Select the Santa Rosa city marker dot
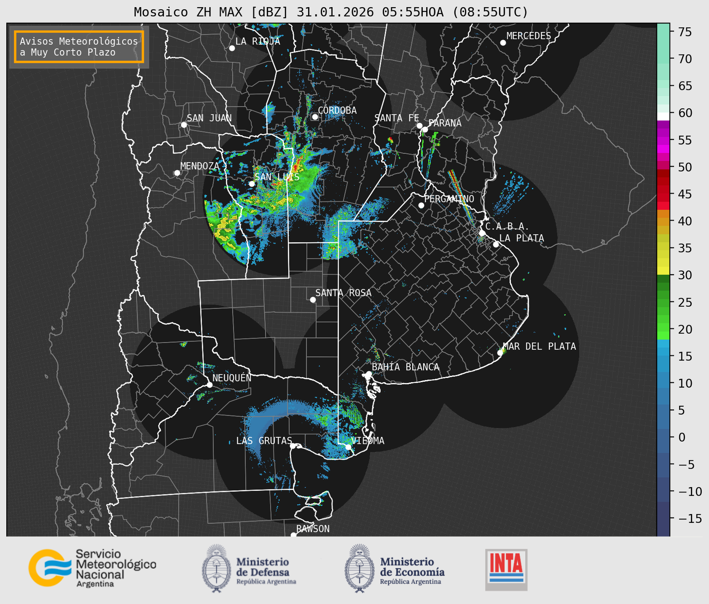Viewport: 709px width, 604px height. pos(313,299)
